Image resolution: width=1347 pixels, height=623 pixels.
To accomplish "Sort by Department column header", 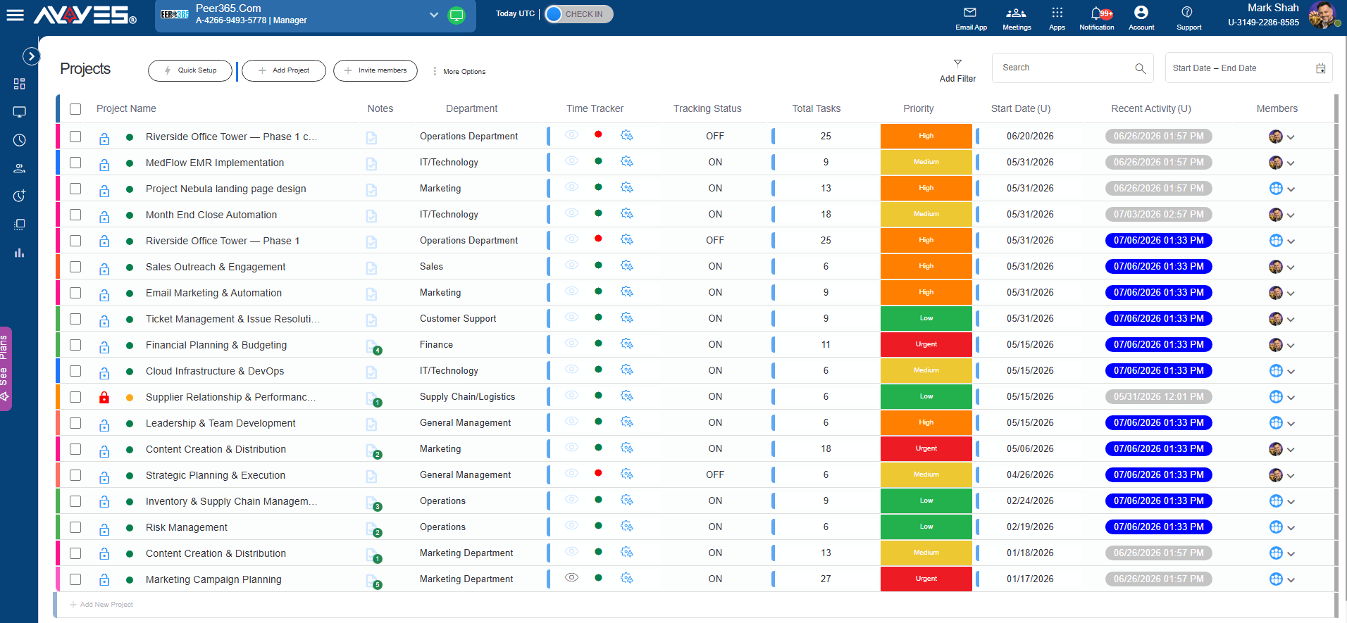I will (471, 108).
